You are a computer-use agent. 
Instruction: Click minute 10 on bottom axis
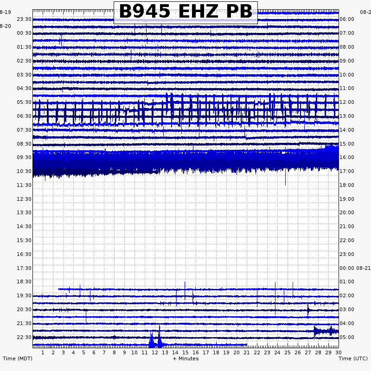point(134,352)
